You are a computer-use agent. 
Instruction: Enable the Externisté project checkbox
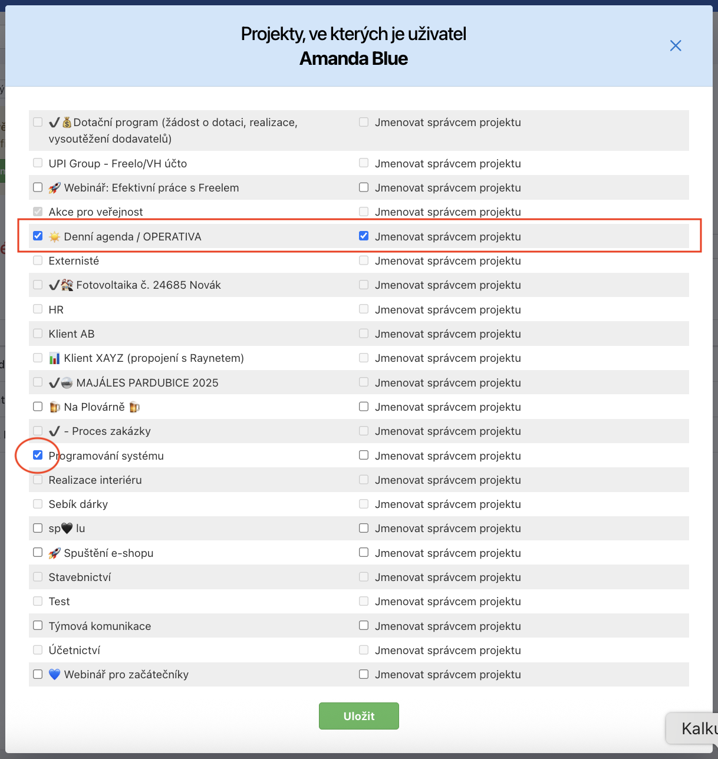[38, 260]
